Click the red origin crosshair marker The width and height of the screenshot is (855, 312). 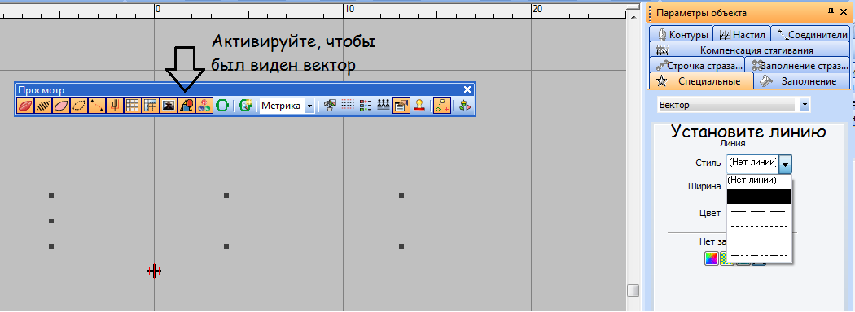(x=154, y=271)
